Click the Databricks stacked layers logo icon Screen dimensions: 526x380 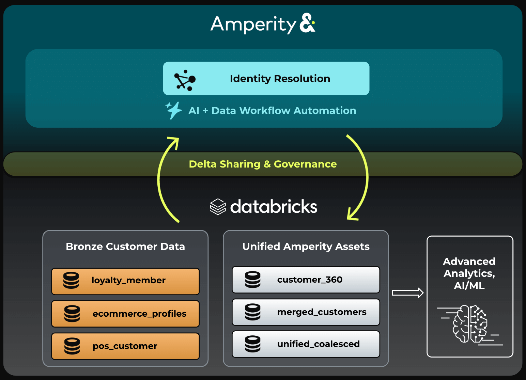(218, 207)
